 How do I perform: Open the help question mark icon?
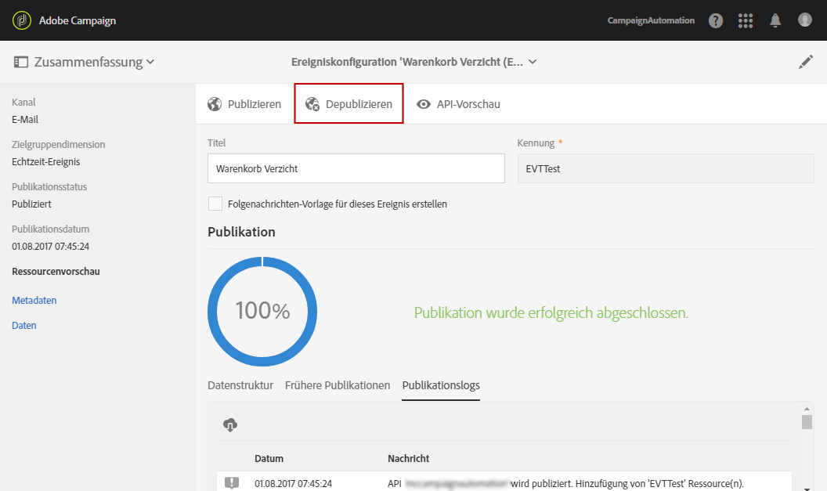click(x=716, y=20)
